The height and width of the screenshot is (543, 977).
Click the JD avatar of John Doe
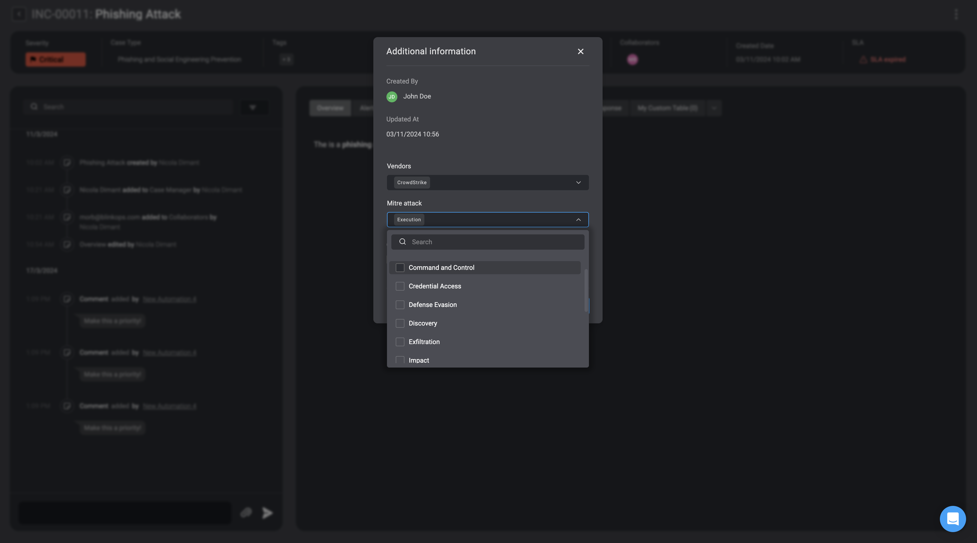392,97
